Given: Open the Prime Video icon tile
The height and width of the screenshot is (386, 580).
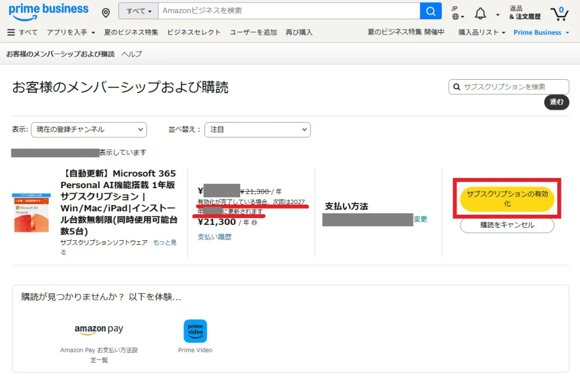Looking at the screenshot, I should (x=195, y=331).
